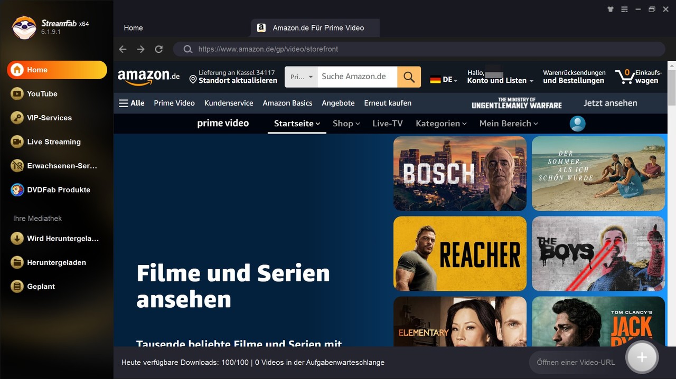Switch to the Home tab

point(133,27)
